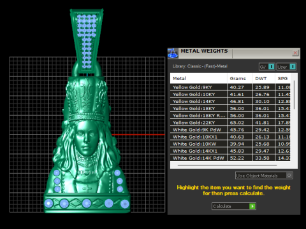Click the DWT column header

coord(263,78)
